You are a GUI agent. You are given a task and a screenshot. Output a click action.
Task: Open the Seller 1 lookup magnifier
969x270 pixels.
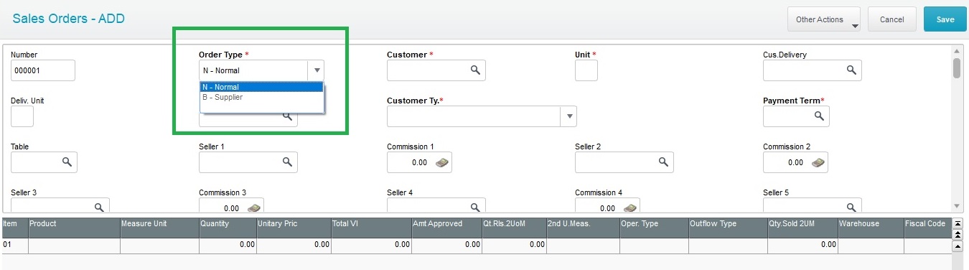[x=286, y=162]
